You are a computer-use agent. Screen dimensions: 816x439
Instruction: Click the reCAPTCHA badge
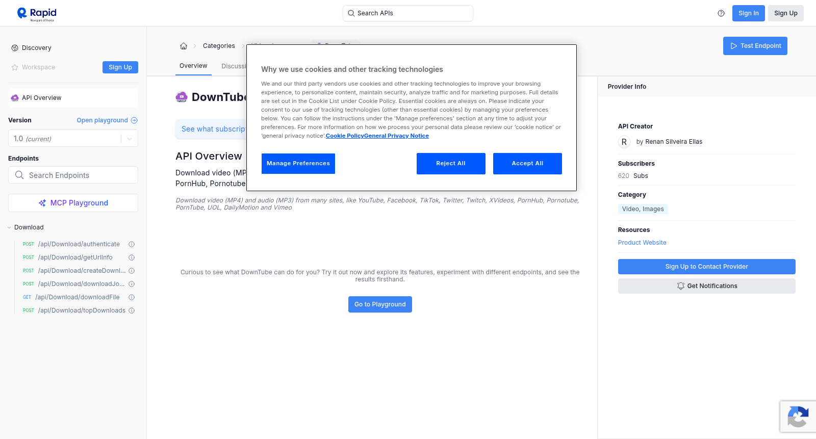798,417
